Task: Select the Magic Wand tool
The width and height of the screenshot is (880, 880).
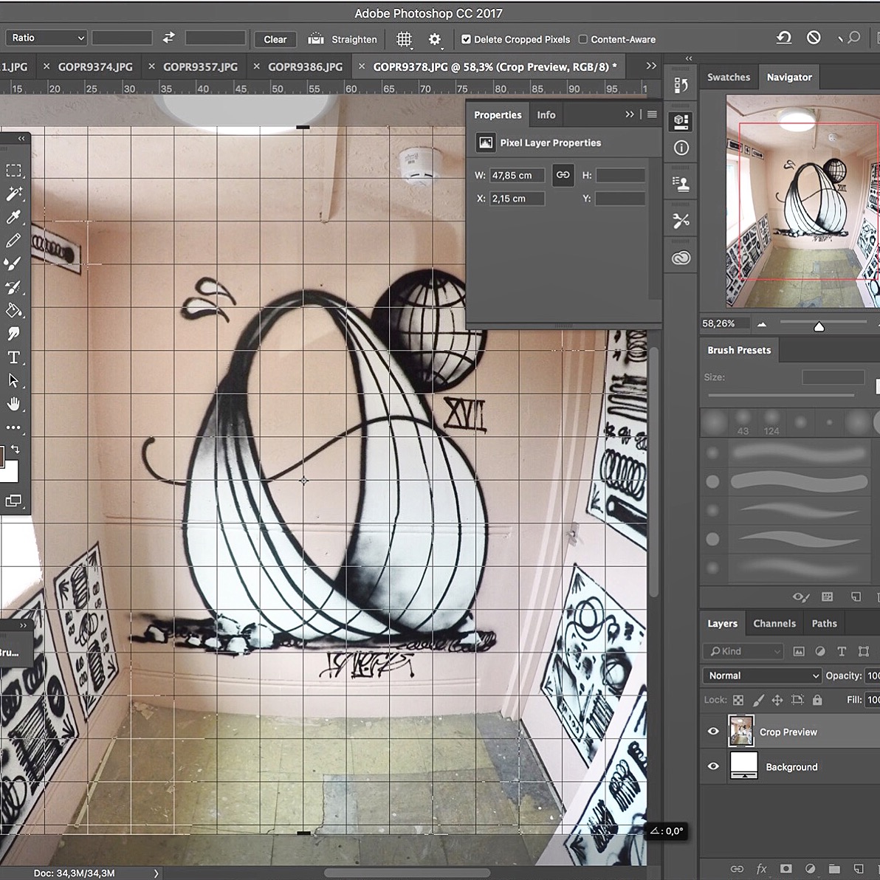Action: point(13,193)
